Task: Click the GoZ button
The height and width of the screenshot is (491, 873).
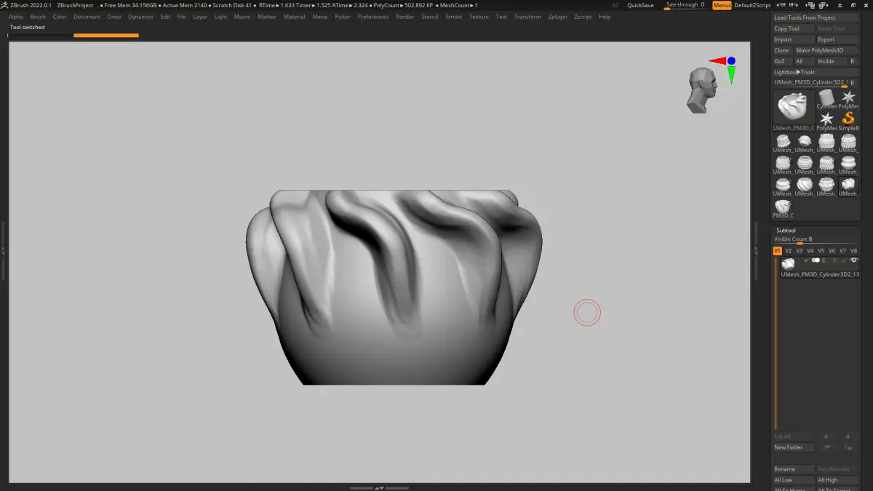Action: tap(782, 61)
